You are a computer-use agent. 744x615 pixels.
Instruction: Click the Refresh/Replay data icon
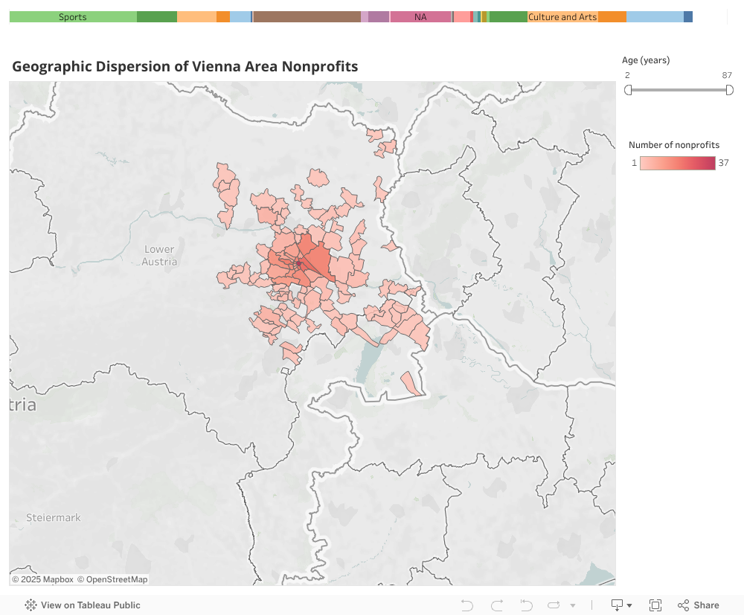coord(554,605)
